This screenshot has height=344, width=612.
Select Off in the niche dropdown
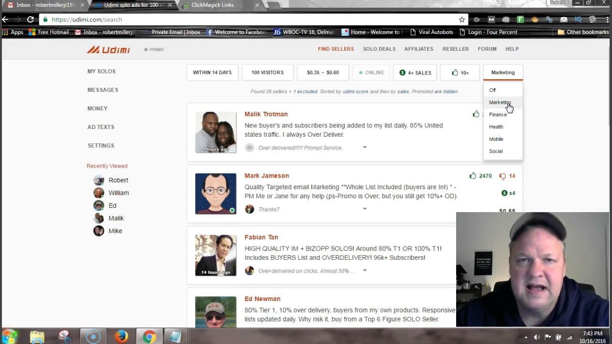pos(503,90)
